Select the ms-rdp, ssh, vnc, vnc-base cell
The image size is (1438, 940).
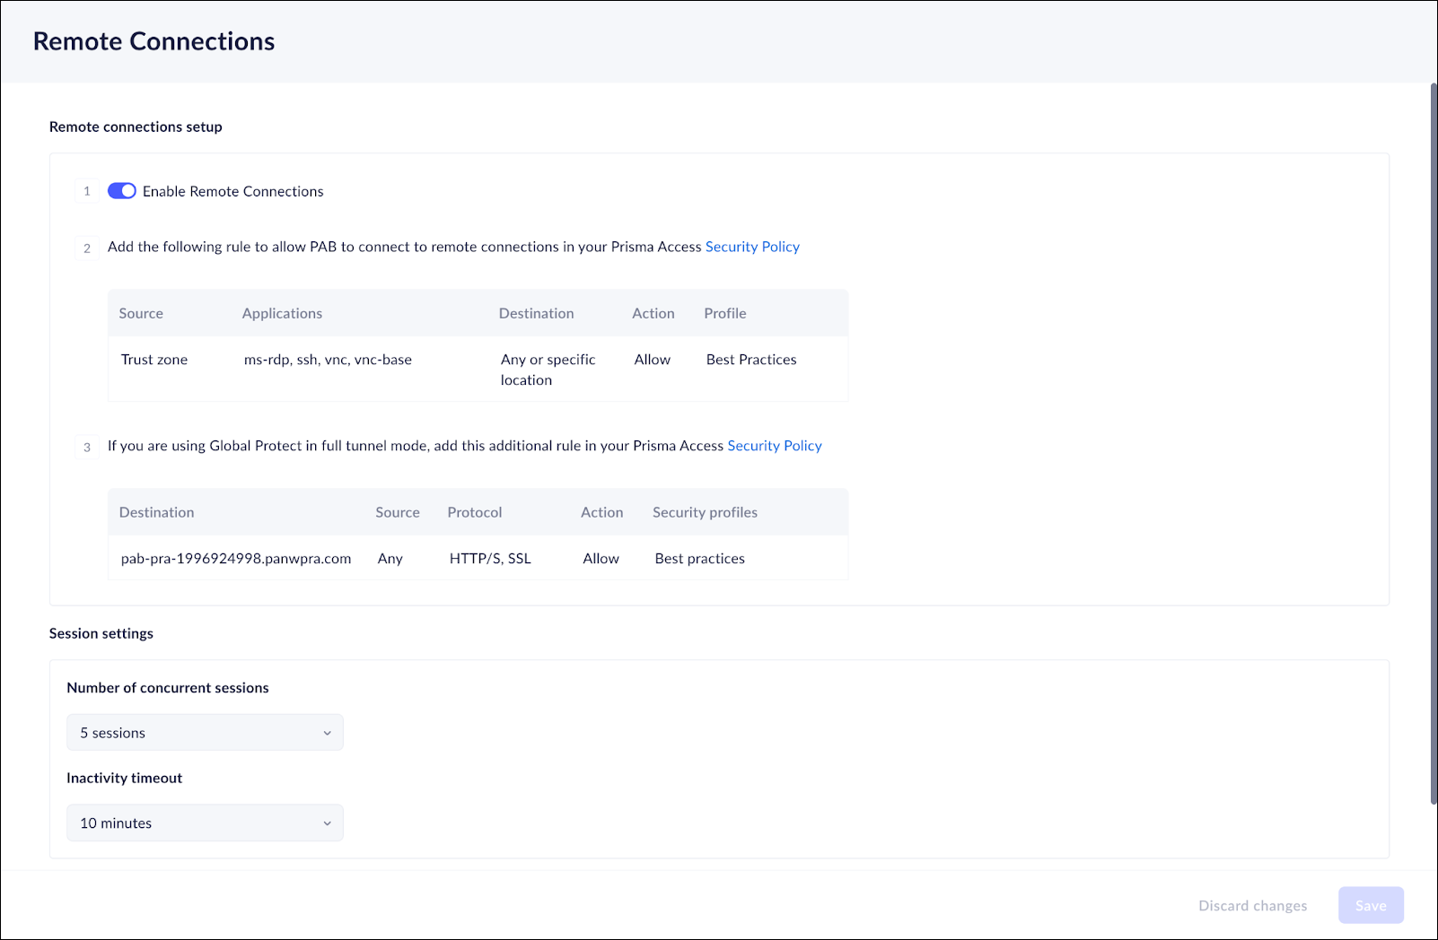[328, 360]
